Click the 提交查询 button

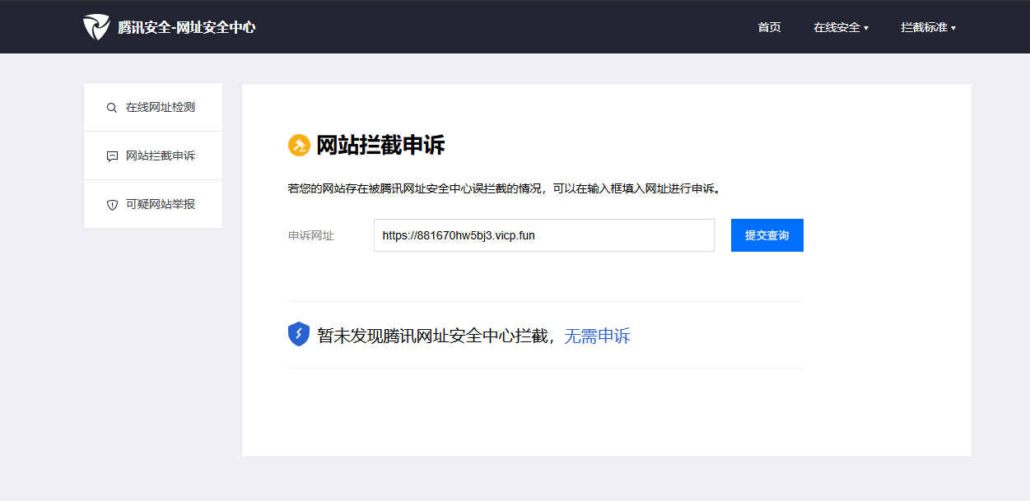tap(767, 235)
